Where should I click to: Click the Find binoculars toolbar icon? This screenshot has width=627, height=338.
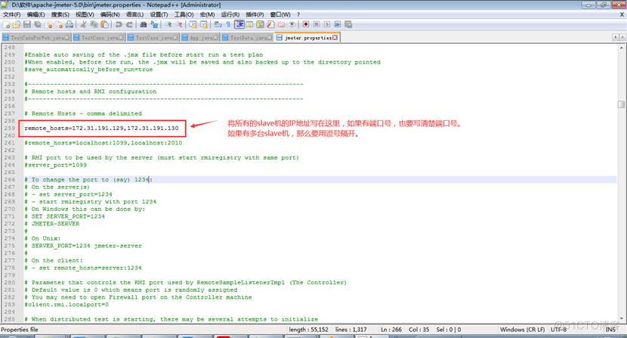pyautogui.click(x=144, y=24)
